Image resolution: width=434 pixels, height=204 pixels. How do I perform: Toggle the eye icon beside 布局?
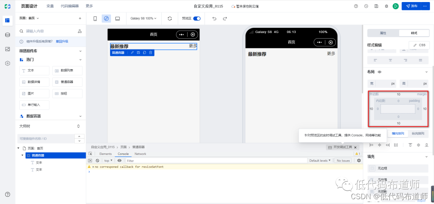click(x=380, y=72)
